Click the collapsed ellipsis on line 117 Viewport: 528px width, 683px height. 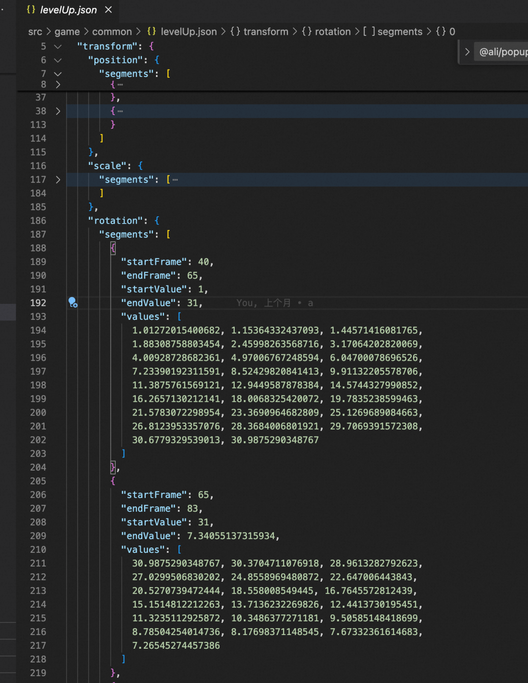[175, 180]
